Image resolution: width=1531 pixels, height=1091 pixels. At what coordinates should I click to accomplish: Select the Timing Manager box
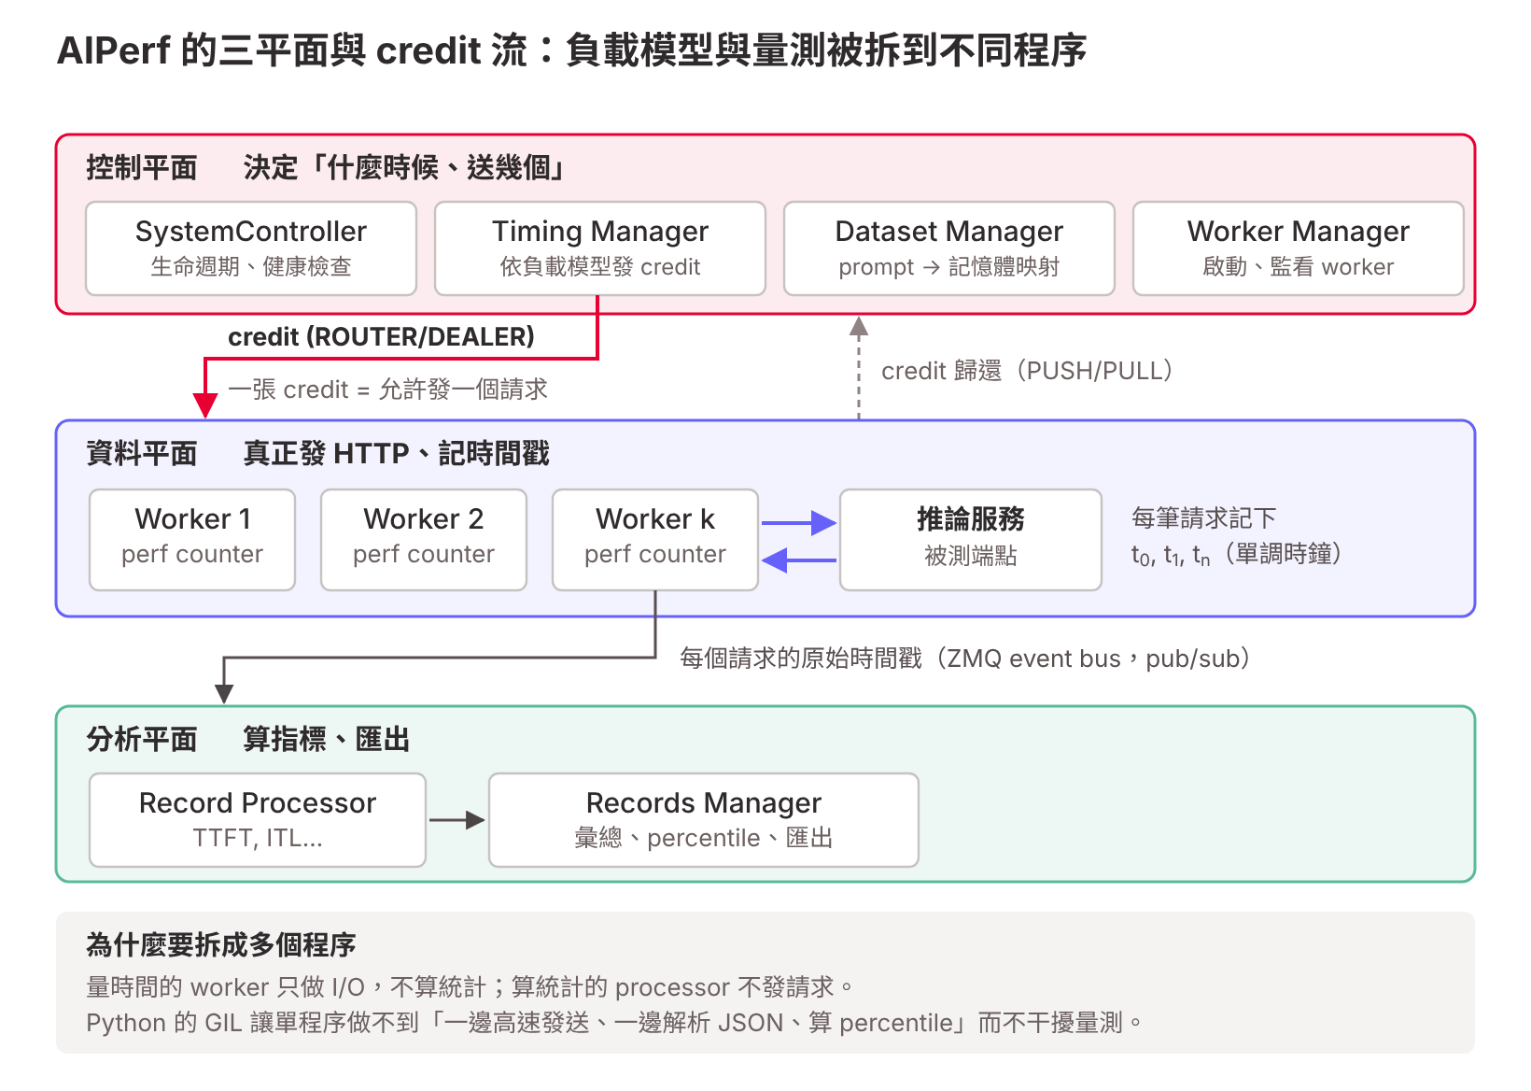[x=600, y=248]
